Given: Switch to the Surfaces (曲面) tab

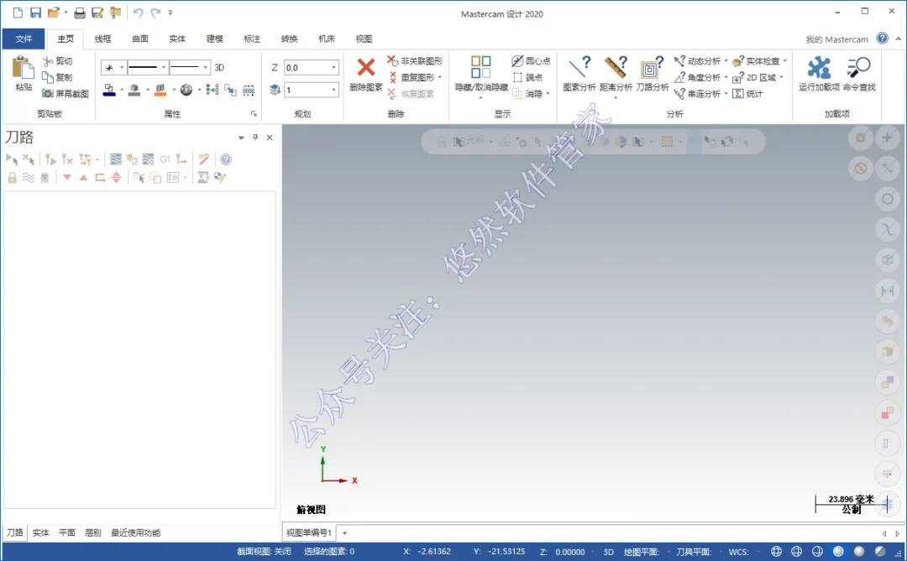Looking at the screenshot, I should [x=140, y=39].
